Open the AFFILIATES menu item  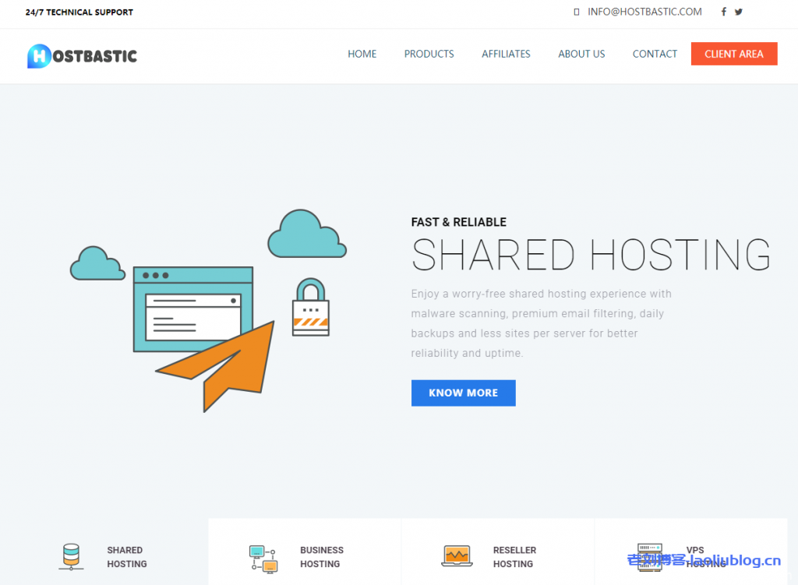point(506,54)
